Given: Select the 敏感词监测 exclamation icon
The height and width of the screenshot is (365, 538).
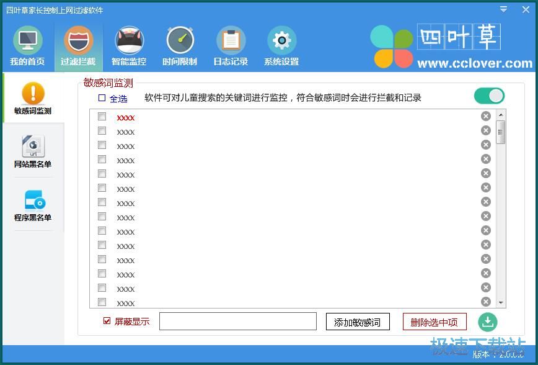Looking at the screenshot, I should 33,94.
